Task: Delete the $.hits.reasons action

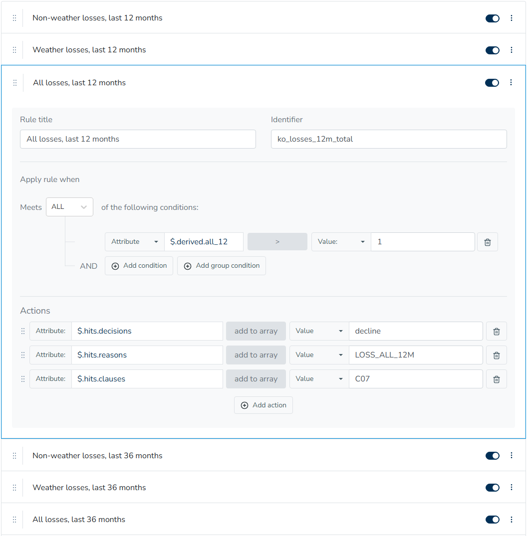Action: pos(496,355)
